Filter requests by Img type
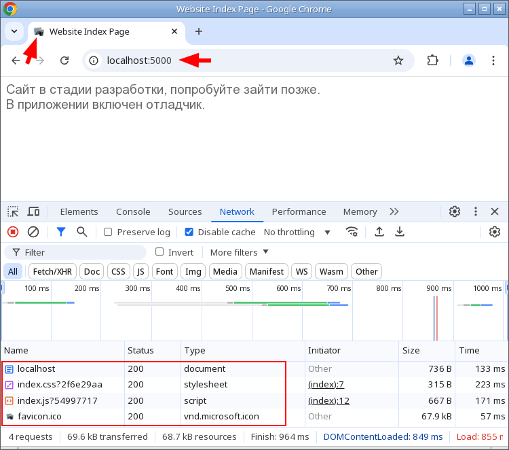 pyautogui.click(x=193, y=271)
